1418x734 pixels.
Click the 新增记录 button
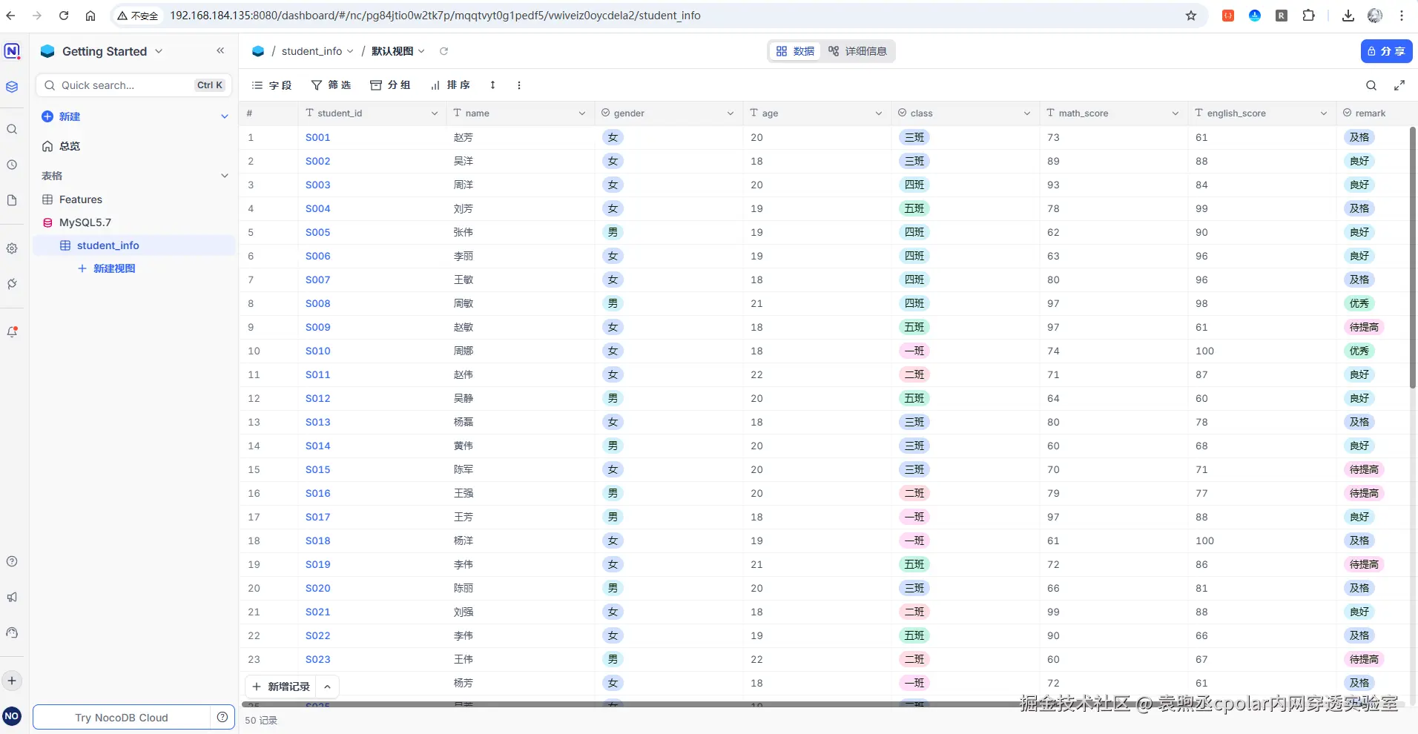(x=281, y=687)
